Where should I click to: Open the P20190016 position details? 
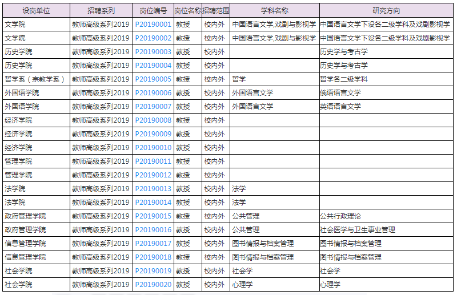coord(153,230)
